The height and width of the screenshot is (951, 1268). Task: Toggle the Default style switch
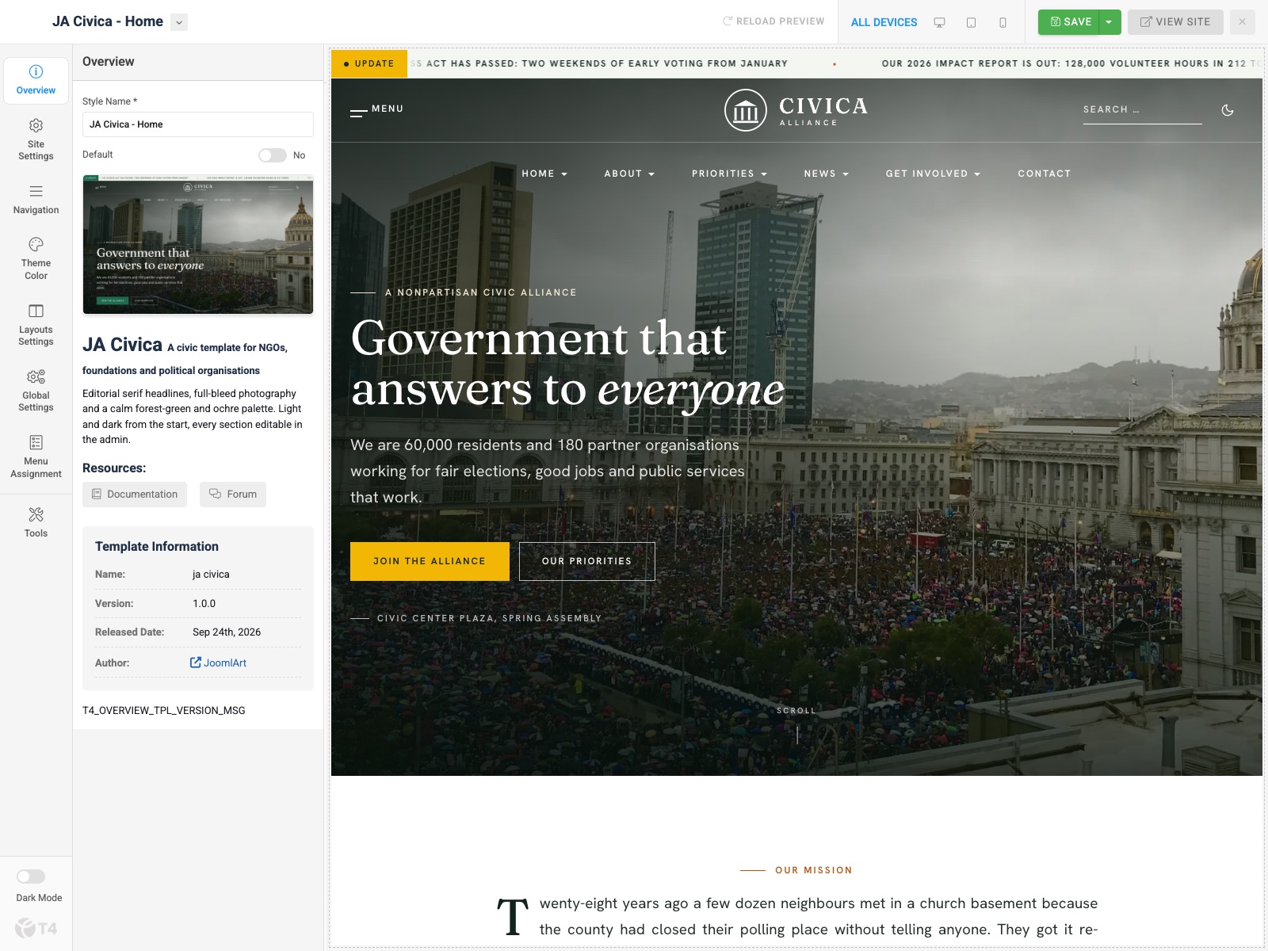[x=272, y=155]
